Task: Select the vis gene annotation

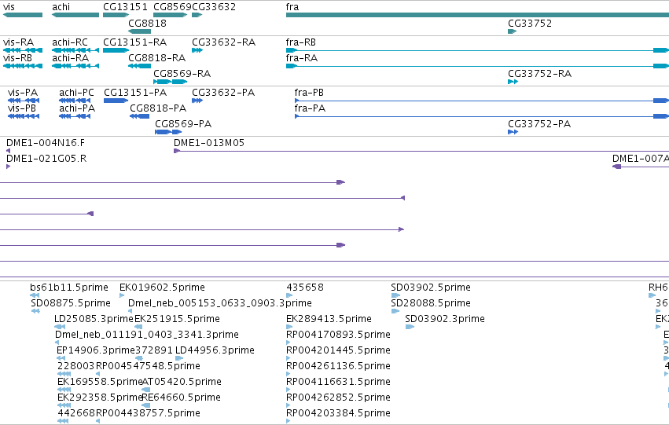Action: pos(23,15)
